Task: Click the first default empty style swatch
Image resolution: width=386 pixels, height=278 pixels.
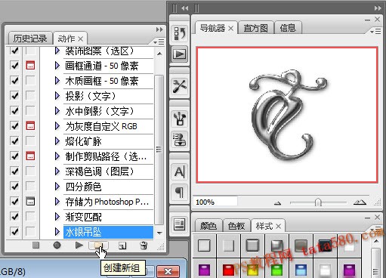Action: (204, 246)
